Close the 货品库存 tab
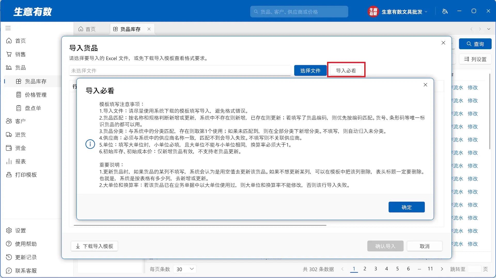This screenshot has height=278, width=496. 149,29
